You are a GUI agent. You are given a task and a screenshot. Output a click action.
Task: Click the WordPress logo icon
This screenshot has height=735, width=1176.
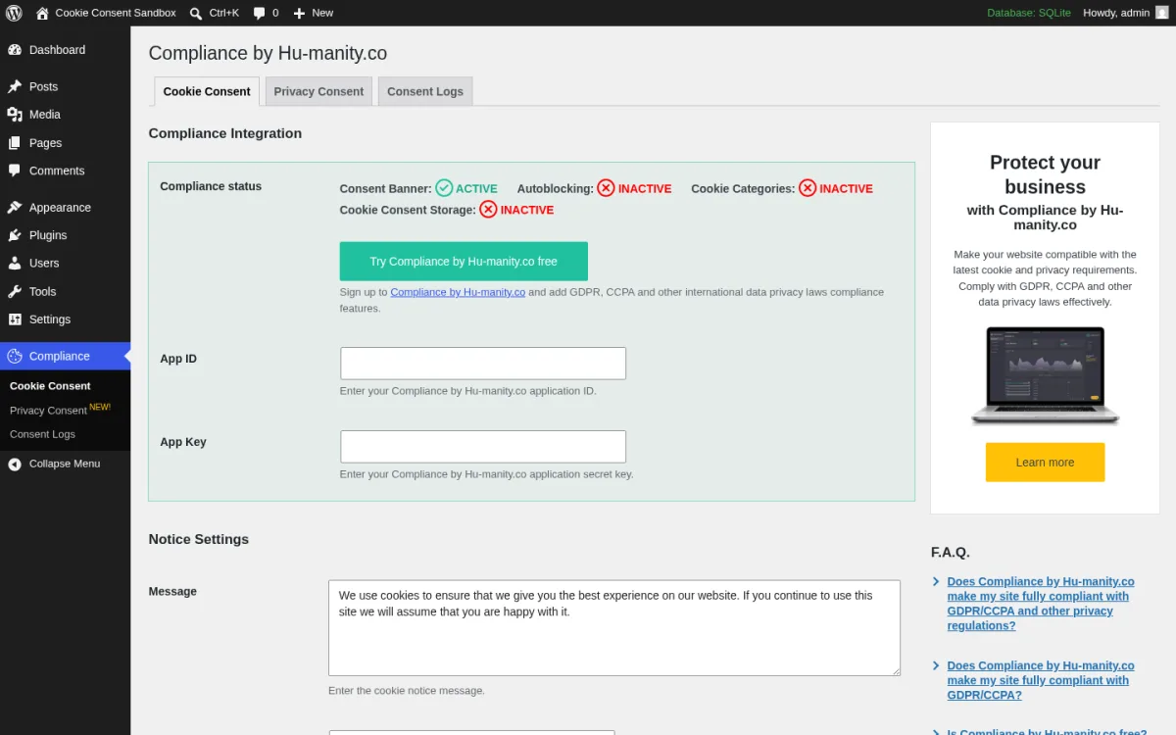(14, 13)
